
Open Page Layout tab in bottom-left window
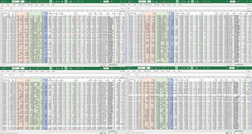click(x=22, y=72)
